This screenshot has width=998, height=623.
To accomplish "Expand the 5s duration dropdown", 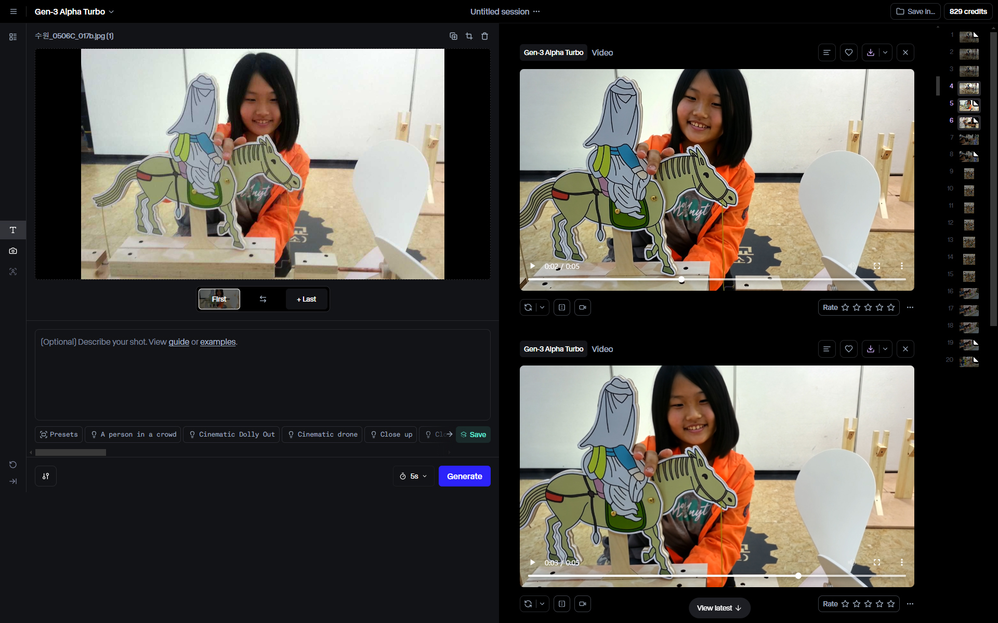I will (414, 476).
